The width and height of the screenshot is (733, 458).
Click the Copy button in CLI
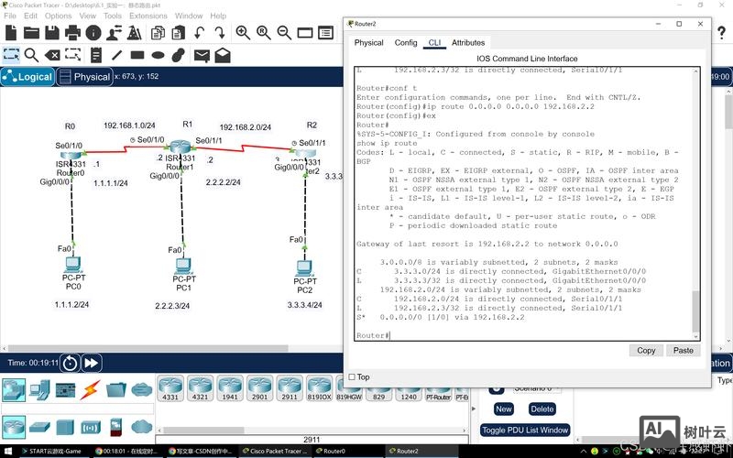(x=646, y=351)
